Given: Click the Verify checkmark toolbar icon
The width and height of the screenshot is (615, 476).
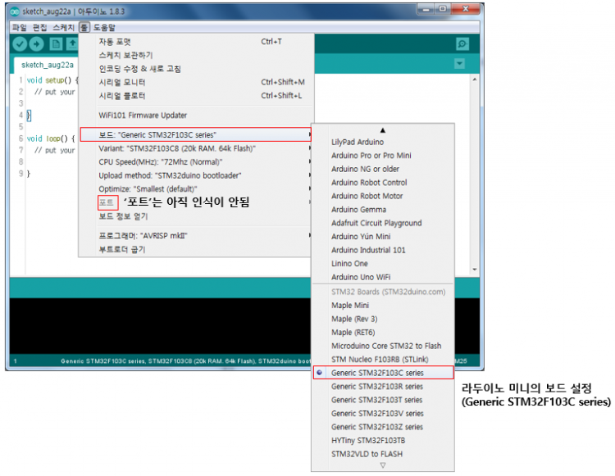Looking at the screenshot, I should coord(19,44).
